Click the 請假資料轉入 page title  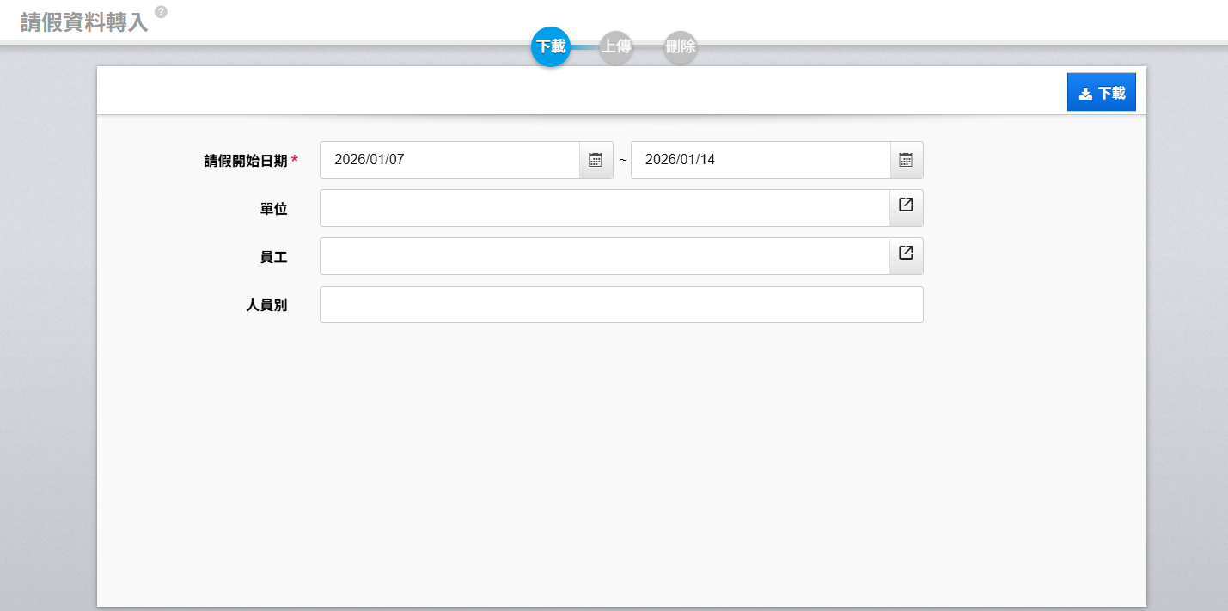point(84,22)
